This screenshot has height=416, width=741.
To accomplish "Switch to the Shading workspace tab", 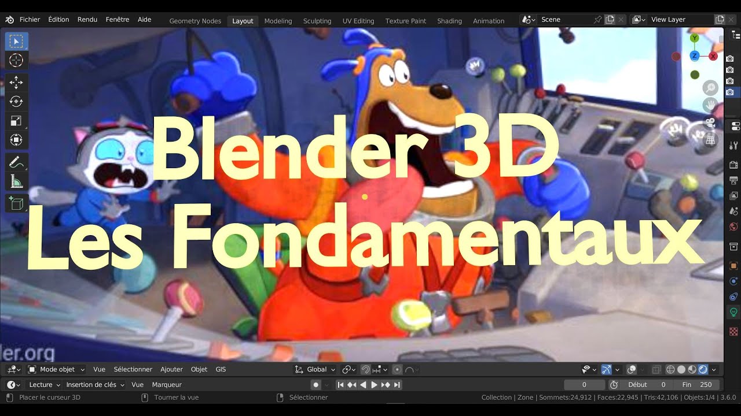I will pos(449,21).
